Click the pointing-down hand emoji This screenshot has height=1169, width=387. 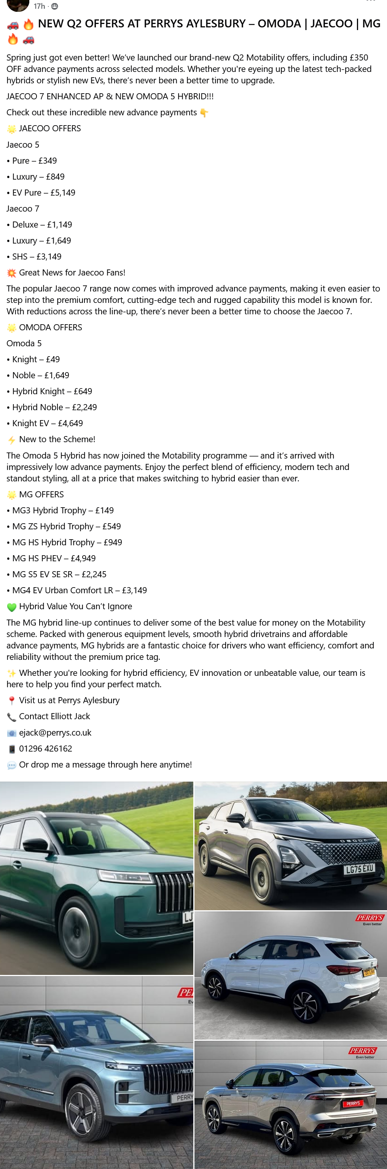[x=204, y=113]
